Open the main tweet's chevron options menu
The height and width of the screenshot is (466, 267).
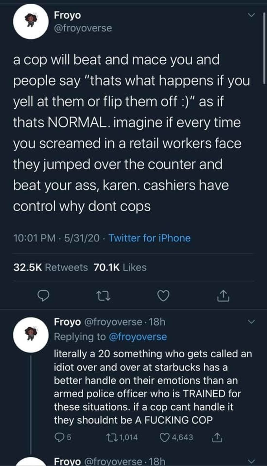(x=251, y=15)
